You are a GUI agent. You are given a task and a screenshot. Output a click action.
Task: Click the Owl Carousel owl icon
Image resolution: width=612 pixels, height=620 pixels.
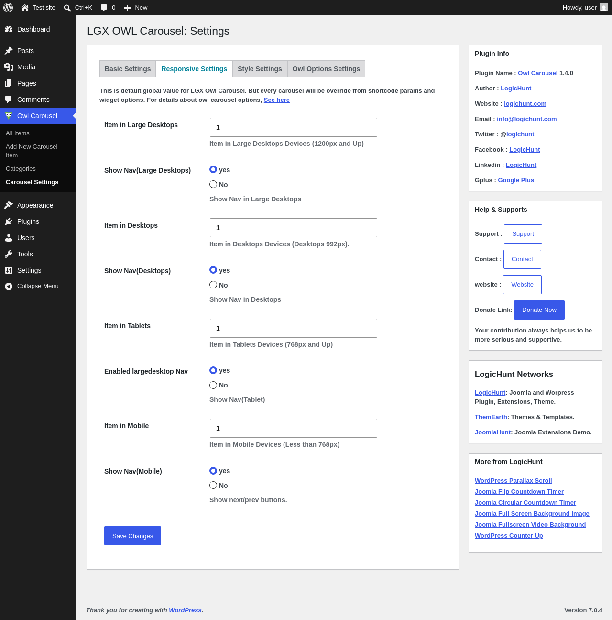tap(9, 116)
